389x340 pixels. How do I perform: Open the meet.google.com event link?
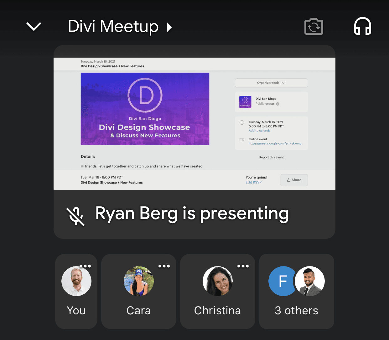coord(275,143)
